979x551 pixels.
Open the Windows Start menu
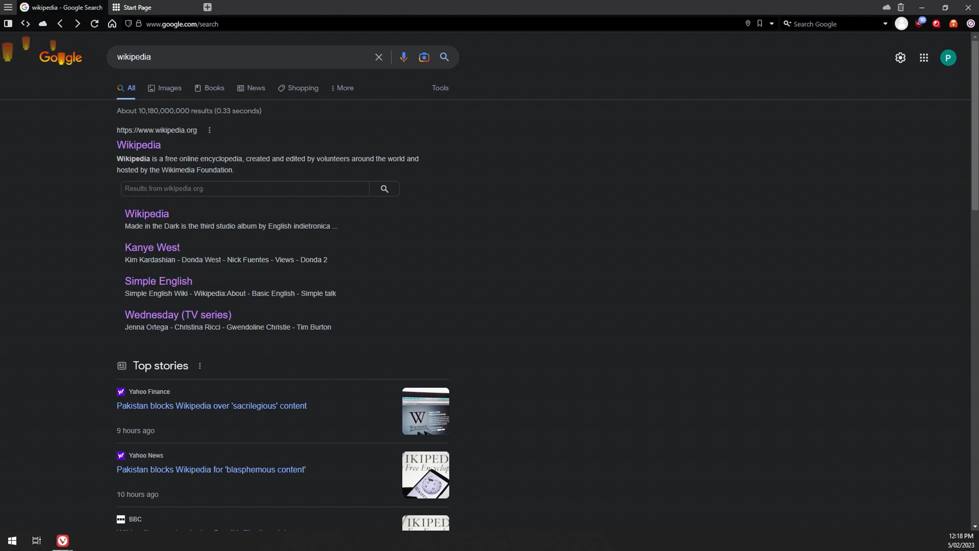pyautogui.click(x=12, y=541)
